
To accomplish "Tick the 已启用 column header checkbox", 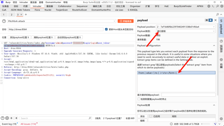I will tap(151, 116).
